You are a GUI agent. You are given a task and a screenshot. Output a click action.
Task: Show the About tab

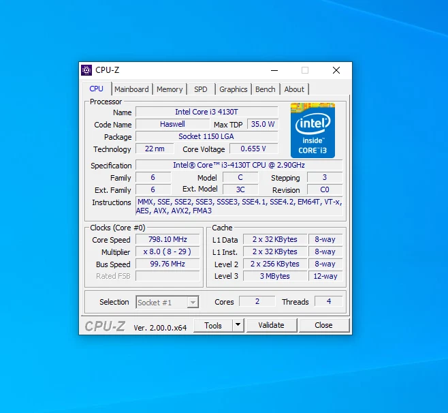[x=294, y=89]
